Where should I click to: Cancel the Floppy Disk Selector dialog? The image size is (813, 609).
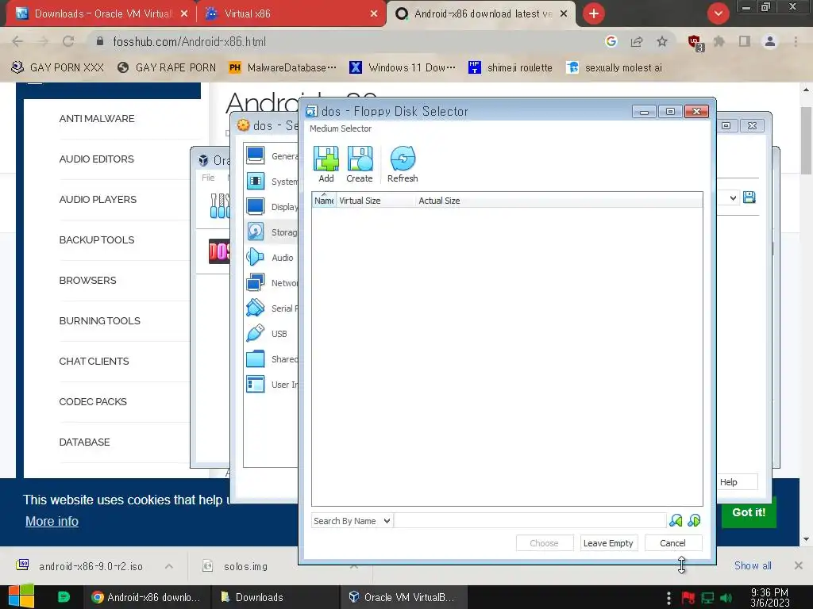673,542
